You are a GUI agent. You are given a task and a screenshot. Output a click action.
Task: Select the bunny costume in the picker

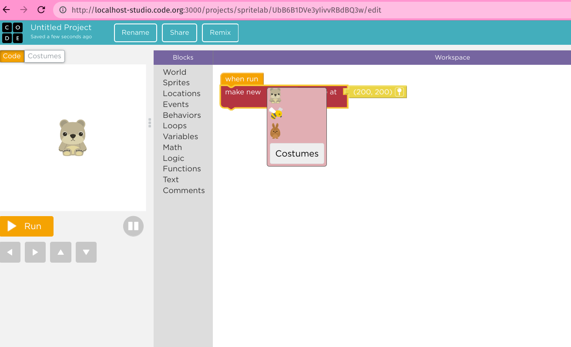point(275,131)
